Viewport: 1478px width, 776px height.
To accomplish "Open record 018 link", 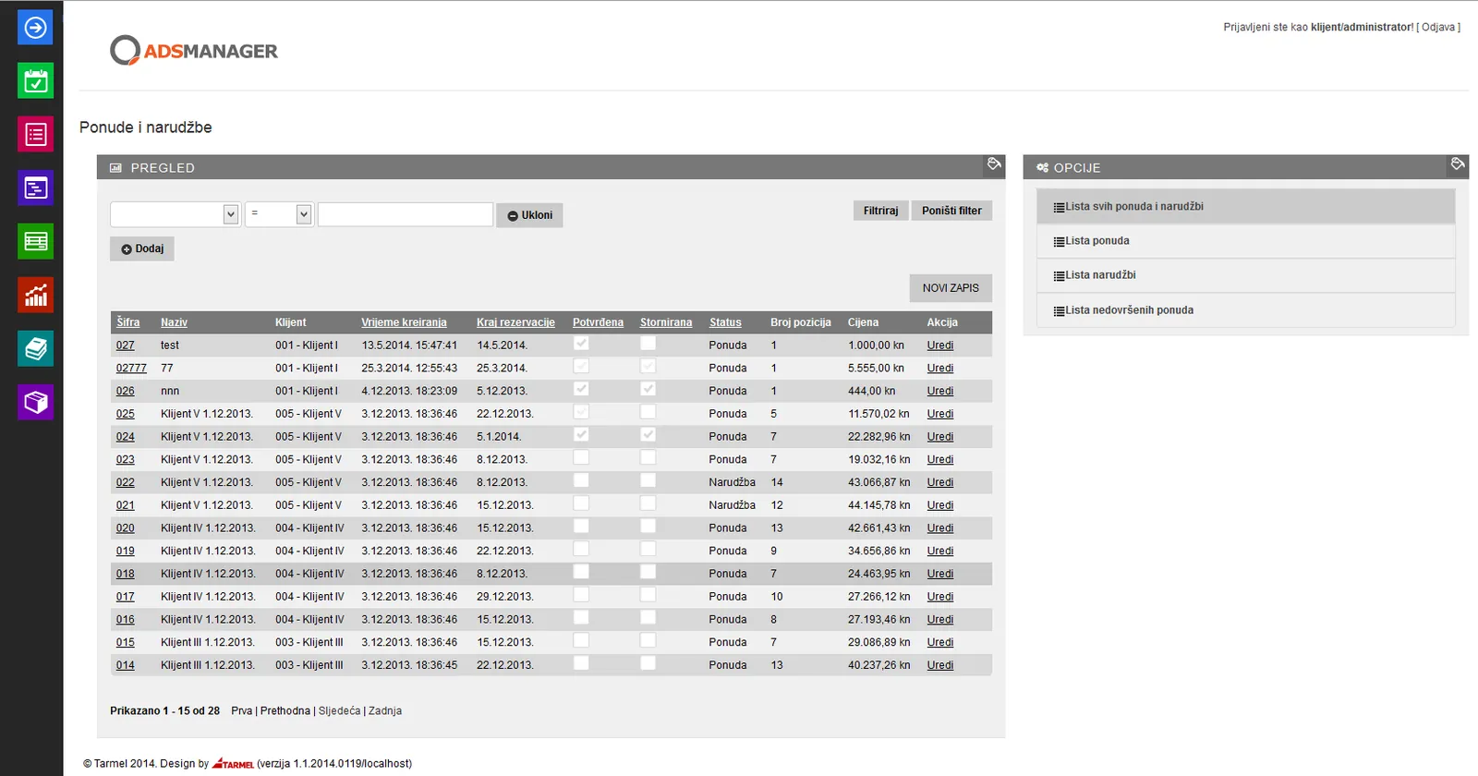I will tap(126, 574).
